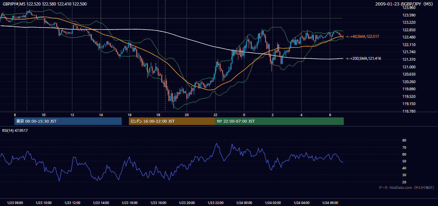This screenshot has height=206, width=438.
Task: Click hour tick 2 under the candlestick chart
Action: (273, 115)
